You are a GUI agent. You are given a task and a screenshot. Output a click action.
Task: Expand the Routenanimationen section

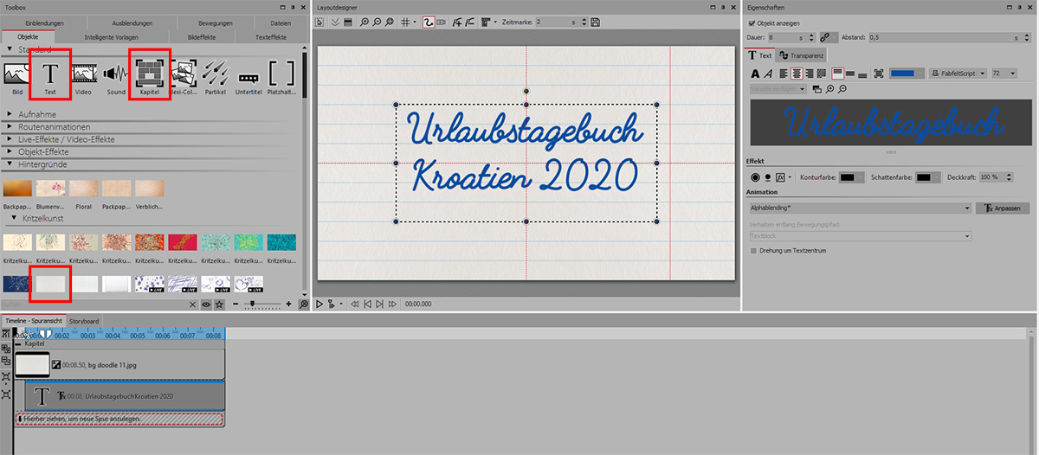(11, 126)
